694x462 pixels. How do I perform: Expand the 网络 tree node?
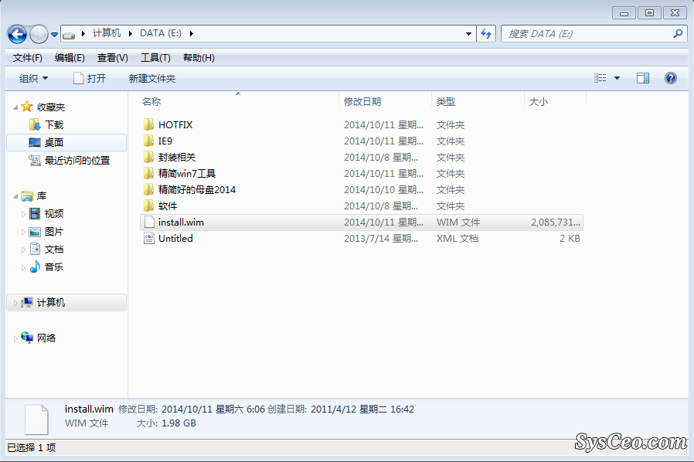pyautogui.click(x=15, y=338)
